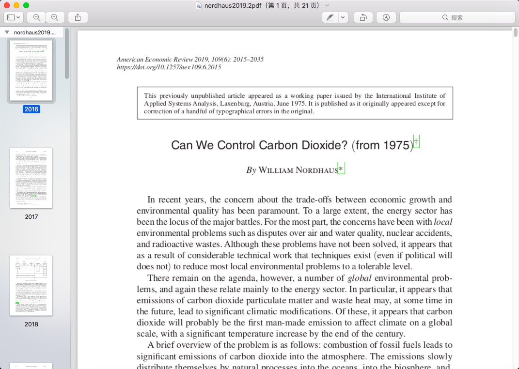The width and height of the screenshot is (519, 369).
Task: Click the rotate page icon
Action: pyautogui.click(x=363, y=17)
